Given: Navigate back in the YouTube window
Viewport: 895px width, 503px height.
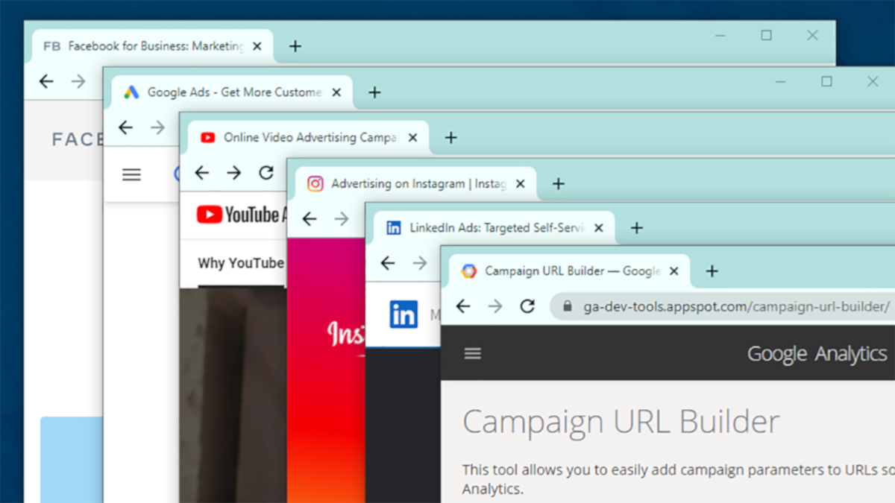Looking at the screenshot, I should pos(201,173).
